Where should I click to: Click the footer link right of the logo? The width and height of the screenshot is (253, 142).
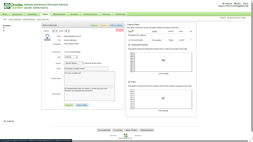(x=138, y=135)
